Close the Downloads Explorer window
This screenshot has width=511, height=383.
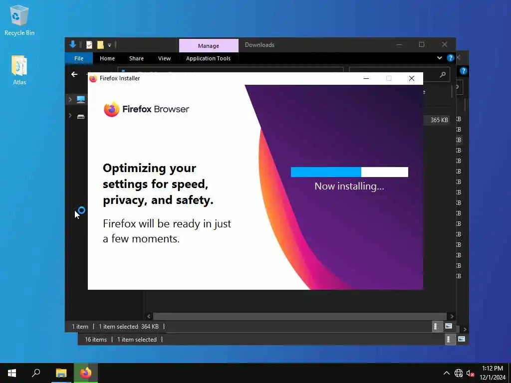point(445,44)
